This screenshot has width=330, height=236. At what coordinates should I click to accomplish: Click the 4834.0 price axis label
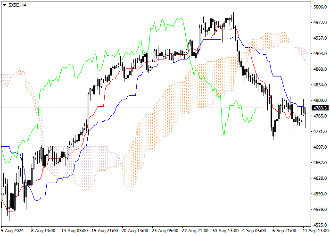tap(320, 85)
